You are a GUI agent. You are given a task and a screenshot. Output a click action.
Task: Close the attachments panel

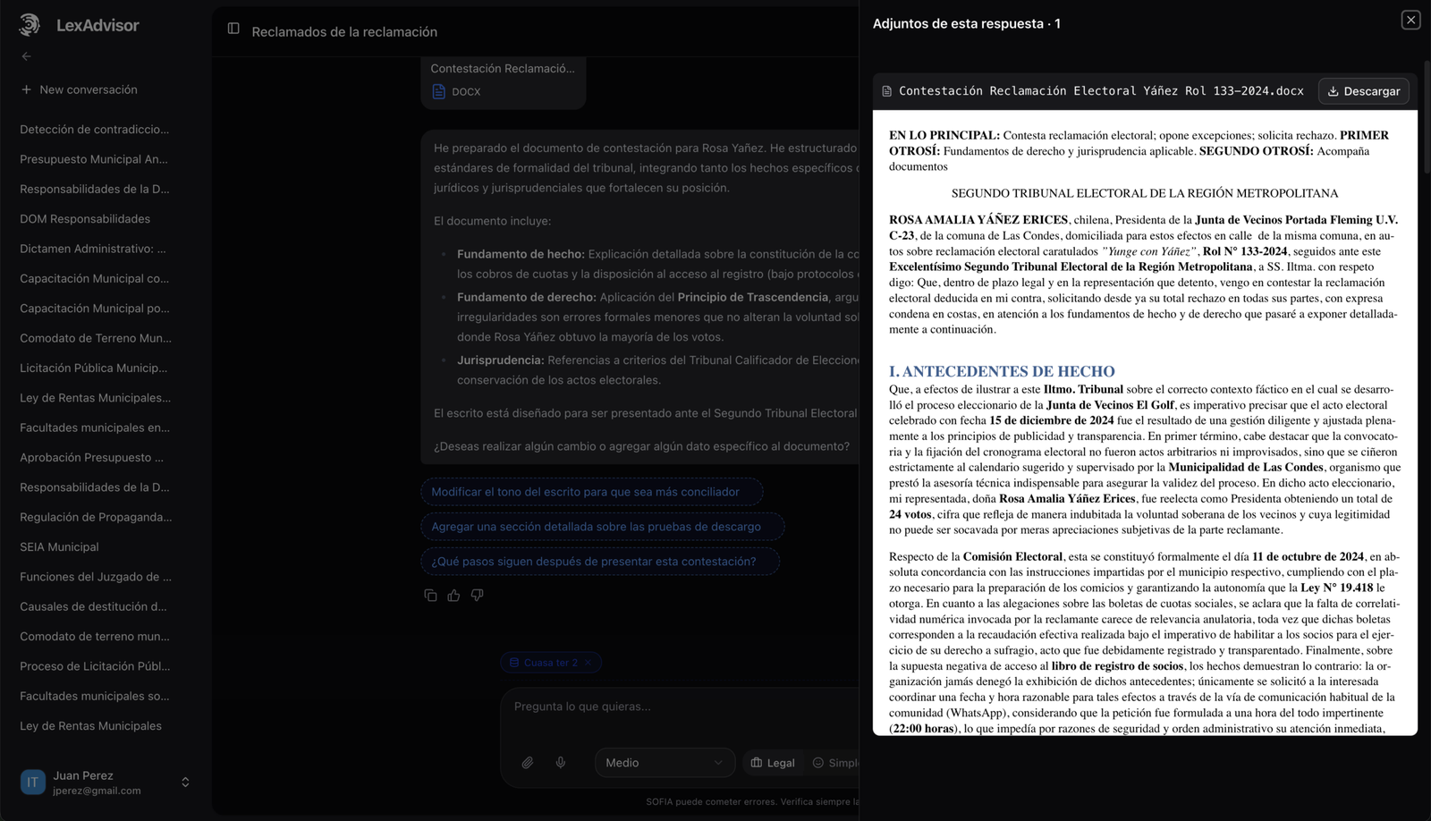[x=1410, y=20]
